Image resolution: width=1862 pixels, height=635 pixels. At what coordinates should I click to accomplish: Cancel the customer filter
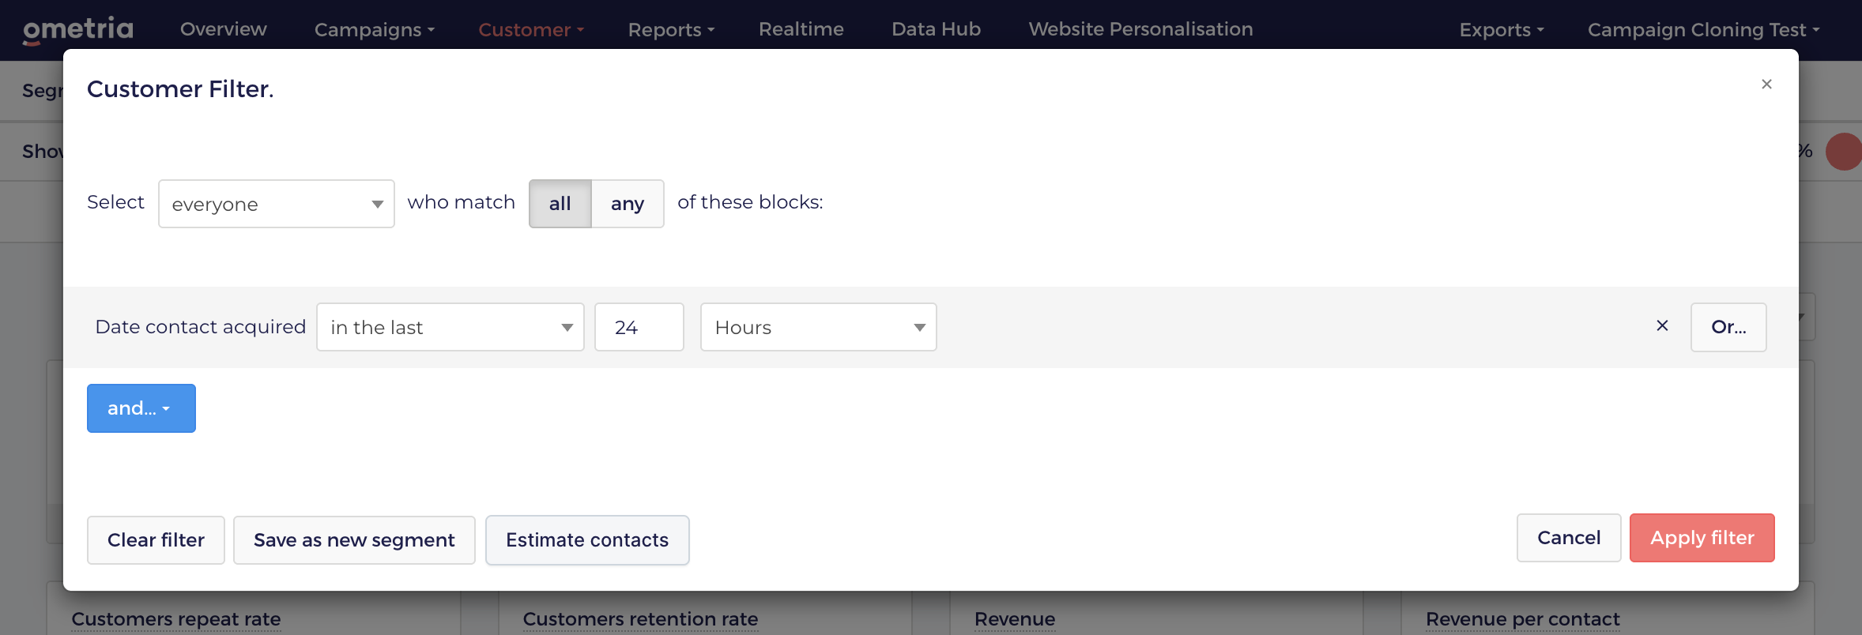(1569, 538)
